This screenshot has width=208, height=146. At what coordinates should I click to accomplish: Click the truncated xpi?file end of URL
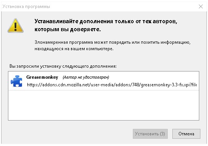click(191, 85)
